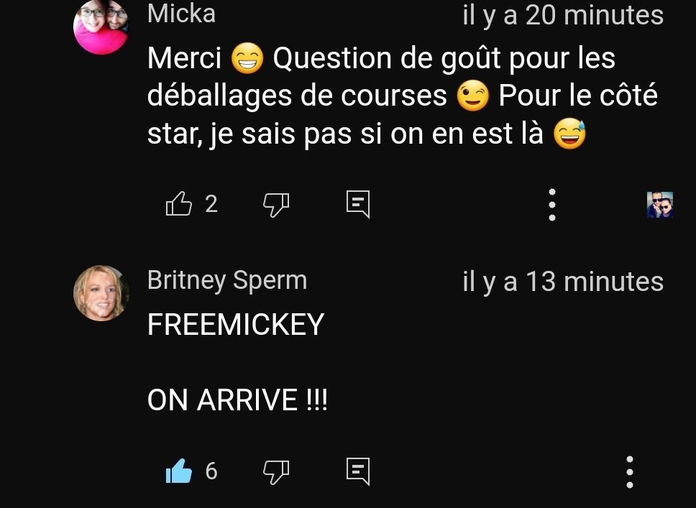
Task: Click the FREEMICKEY text line
Action: (x=236, y=324)
